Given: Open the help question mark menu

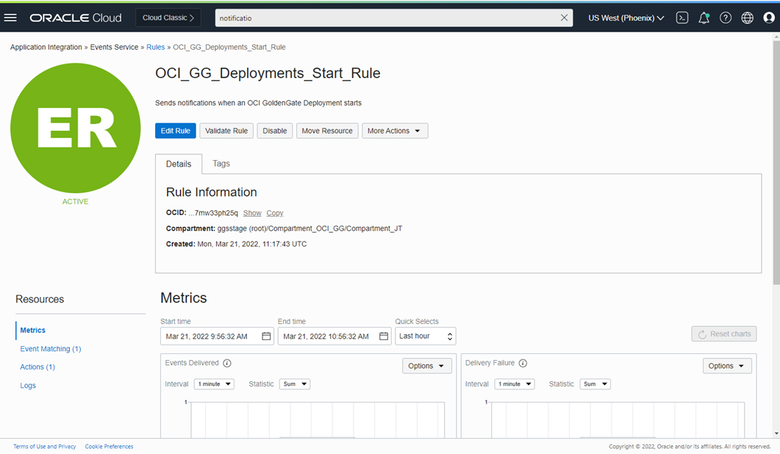Looking at the screenshot, I should [726, 18].
